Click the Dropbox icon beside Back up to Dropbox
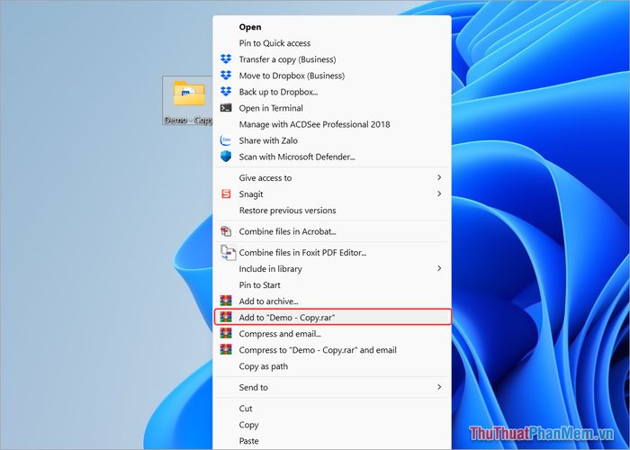 226,92
